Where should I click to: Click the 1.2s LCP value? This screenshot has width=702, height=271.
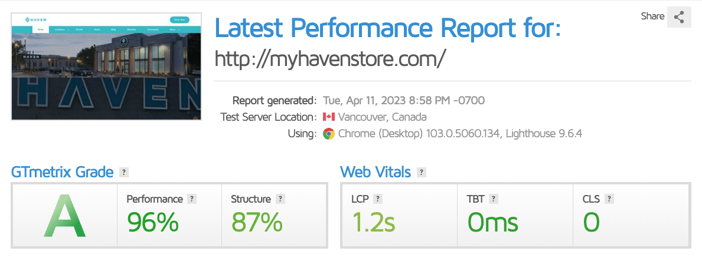tap(373, 222)
